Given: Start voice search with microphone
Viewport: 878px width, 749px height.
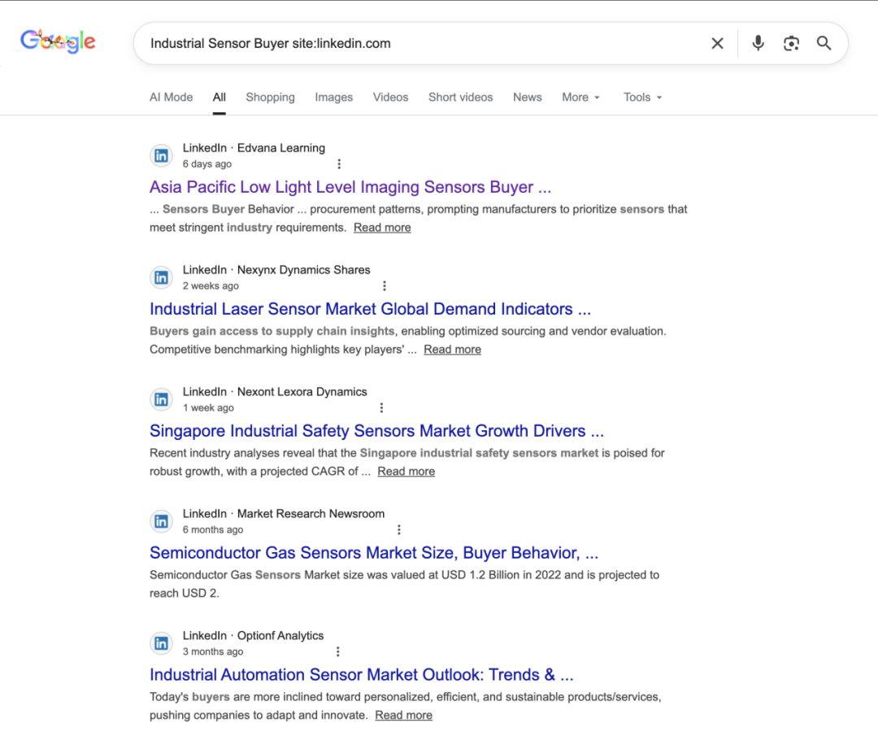Looking at the screenshot, I should [758, 44].
